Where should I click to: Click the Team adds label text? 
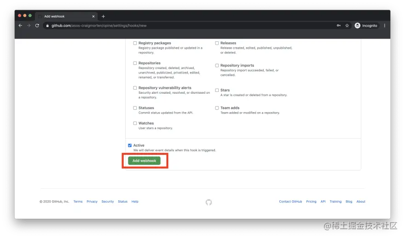[x=230, y=108]
